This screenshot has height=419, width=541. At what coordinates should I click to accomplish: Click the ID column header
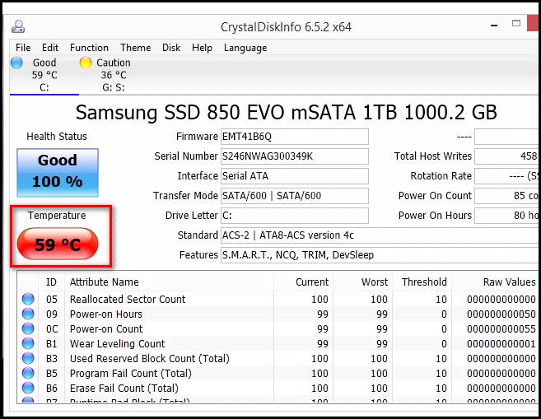(51, 282)
